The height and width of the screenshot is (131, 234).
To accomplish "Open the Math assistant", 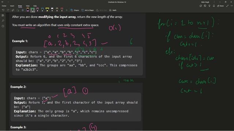I will (113, 10).
